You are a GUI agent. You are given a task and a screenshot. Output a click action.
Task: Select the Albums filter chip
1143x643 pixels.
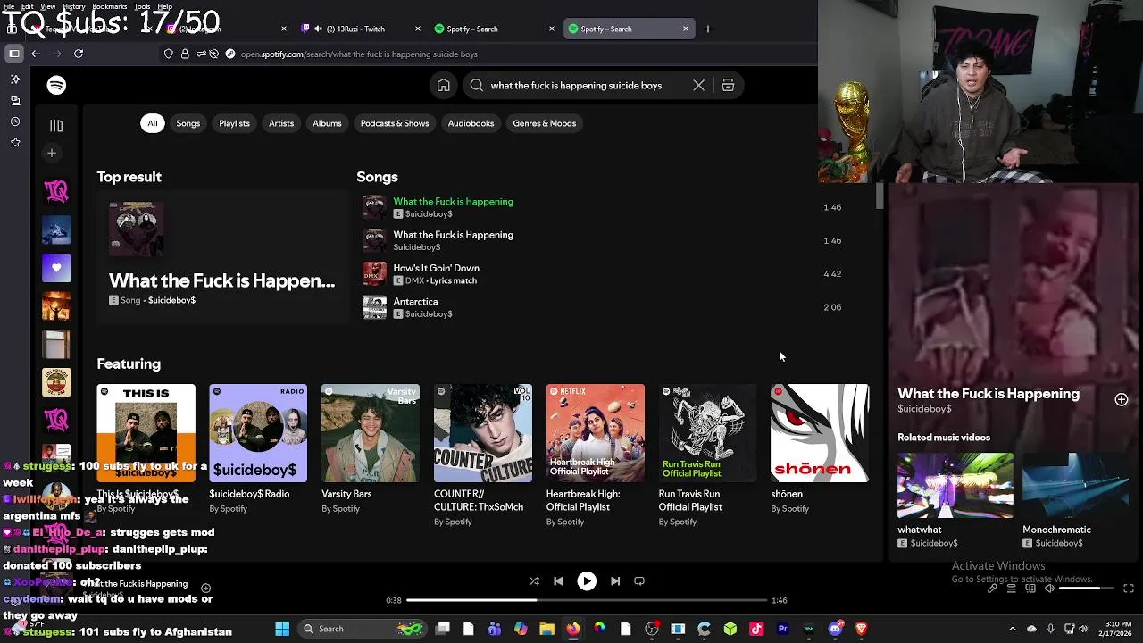point(327,123)
